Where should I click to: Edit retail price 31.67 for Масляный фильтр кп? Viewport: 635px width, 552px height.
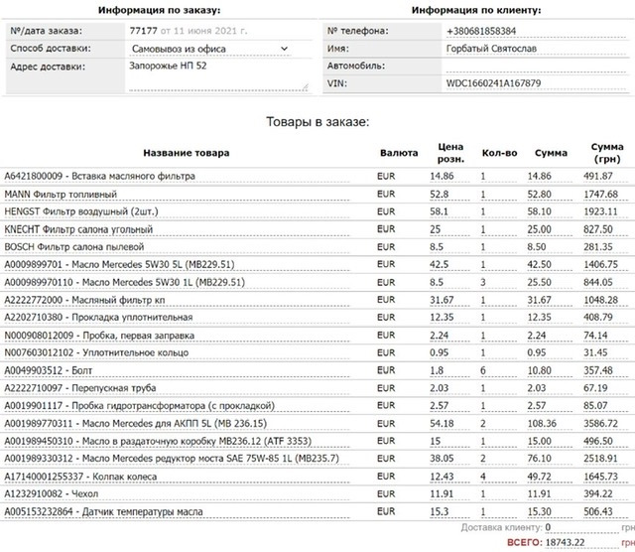pyautogui.click(x=449, y=300)
